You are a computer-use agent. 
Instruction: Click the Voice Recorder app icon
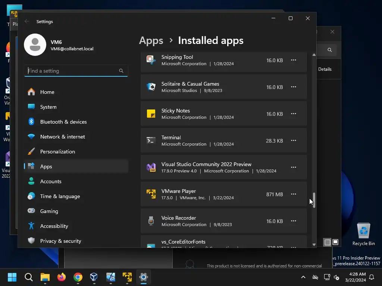coord(151,221)
